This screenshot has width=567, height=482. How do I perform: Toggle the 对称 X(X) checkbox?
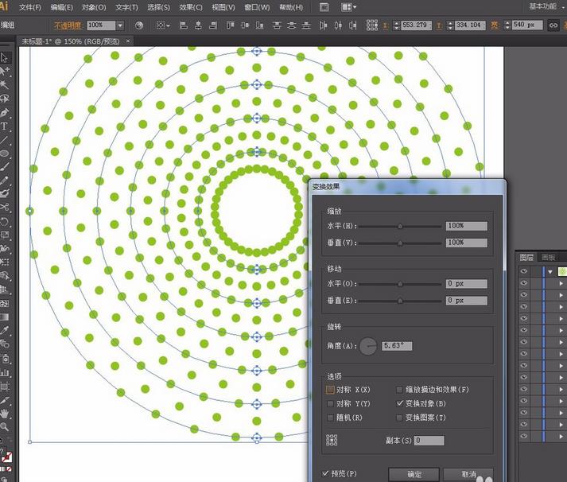[x=330, y=390]
